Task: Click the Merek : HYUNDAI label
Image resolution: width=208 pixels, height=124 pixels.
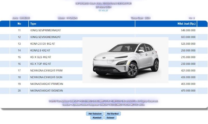Action: [x=68, y=18]
